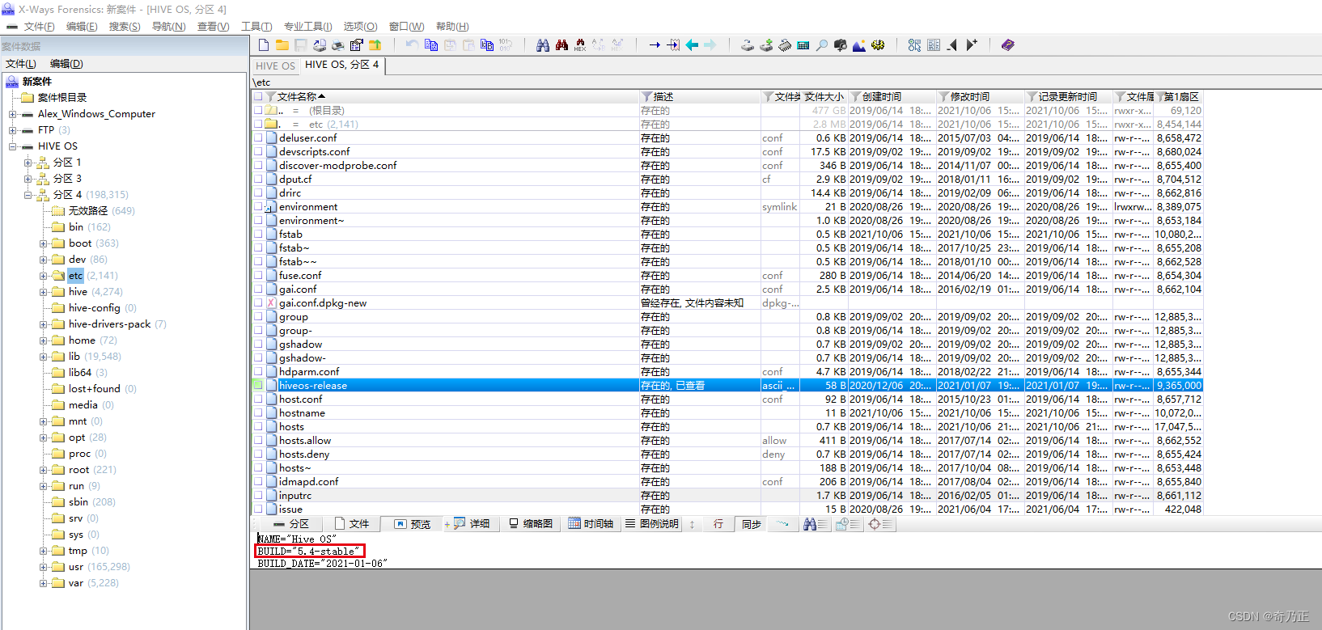
Task: Click the Back blue arrow icon
Action: click(692, 45)
